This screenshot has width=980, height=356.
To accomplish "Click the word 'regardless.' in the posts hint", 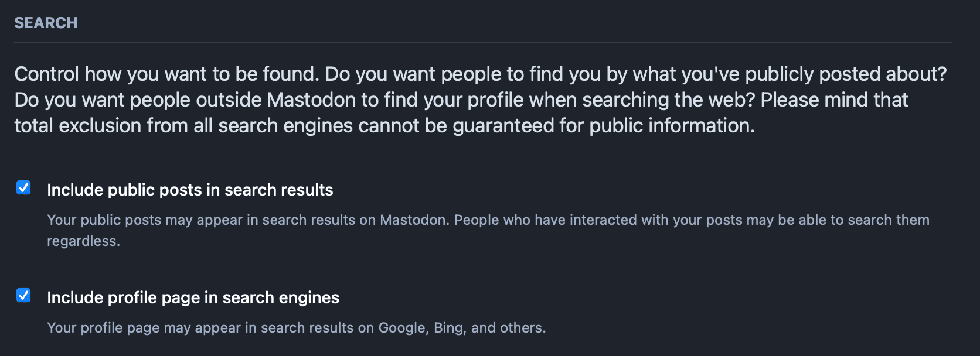I will pyautogui.click(x=83, y=241).
